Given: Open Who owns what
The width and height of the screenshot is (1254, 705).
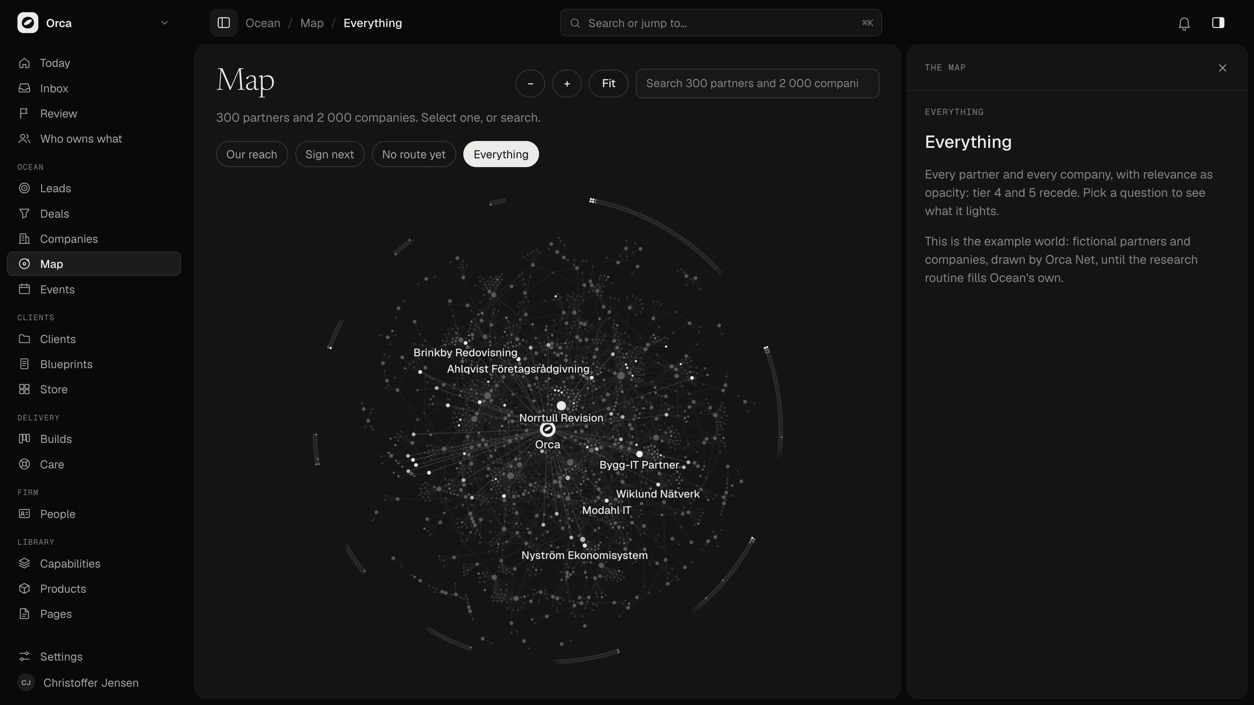Looking at the screenshot, I should (94, 139).
